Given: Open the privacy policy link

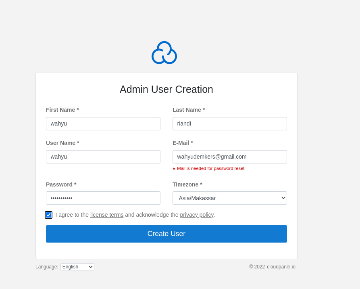Looking at the screenshot, I should tap(196, 215).
